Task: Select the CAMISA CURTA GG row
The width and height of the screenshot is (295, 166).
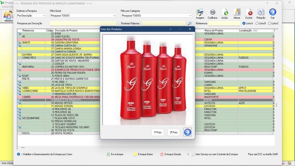Action: click(146, 45)
